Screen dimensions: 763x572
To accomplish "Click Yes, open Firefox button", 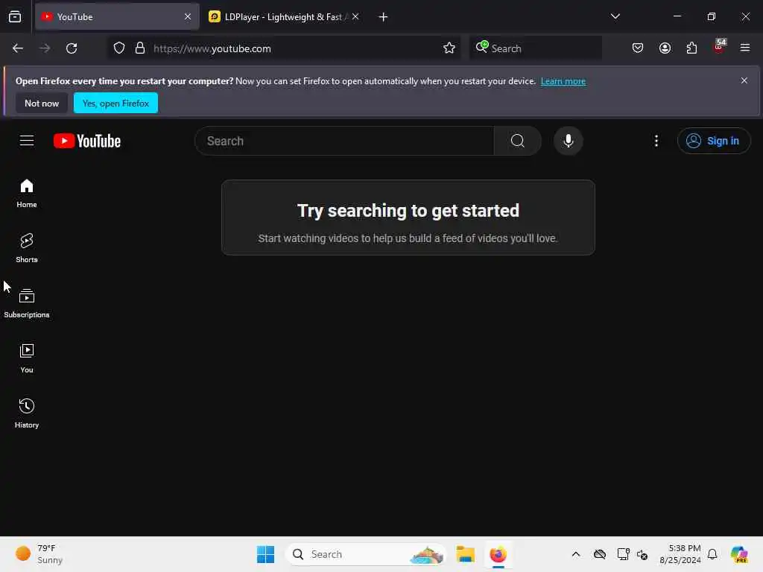I will pyautogui.click(x=115, y=103).
